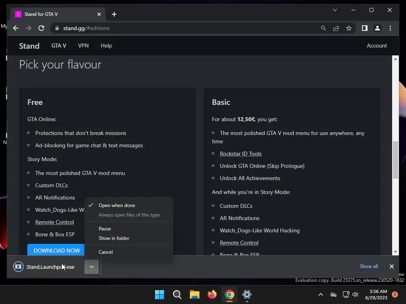
Task: Click the browser forward arrow
Action: click(29, 28)
